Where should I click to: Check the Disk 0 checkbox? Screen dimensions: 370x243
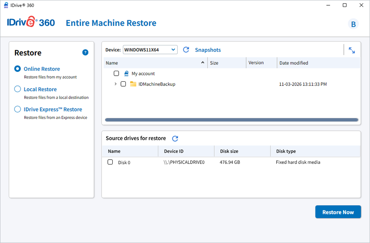click(110, 162)
